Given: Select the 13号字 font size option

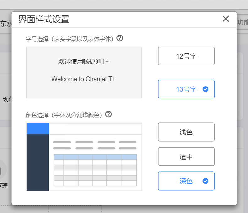Looking at the screenshot, I should 186,89.
